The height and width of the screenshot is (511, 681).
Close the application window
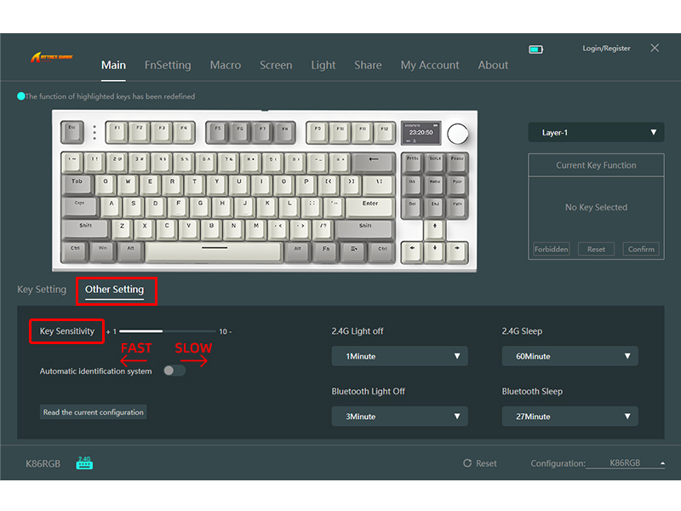(655, 48)
